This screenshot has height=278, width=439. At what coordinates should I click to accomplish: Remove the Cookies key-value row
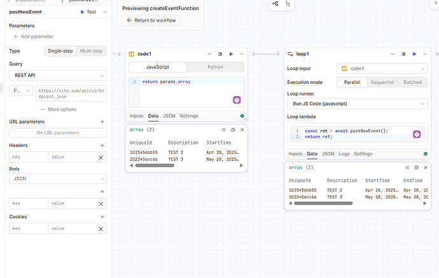click(101, 229)
